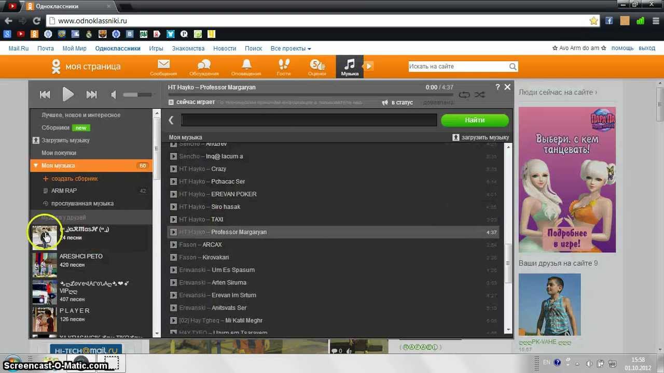Image resolution: width=664 pixels, height=373 pixels.
Task: Bookmark page with star icon
Action: point(593,21)
